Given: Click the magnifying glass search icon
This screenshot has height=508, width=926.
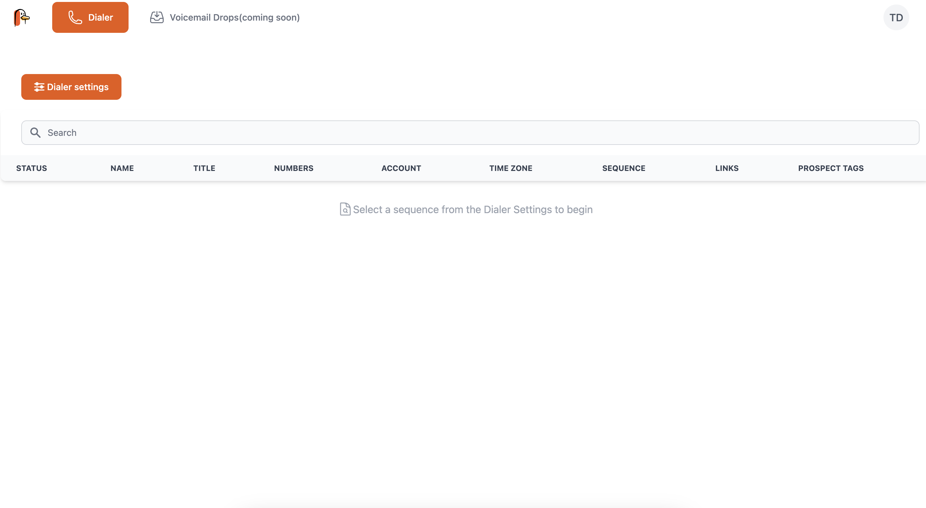Looking at the screenshot, I should 35,133.
